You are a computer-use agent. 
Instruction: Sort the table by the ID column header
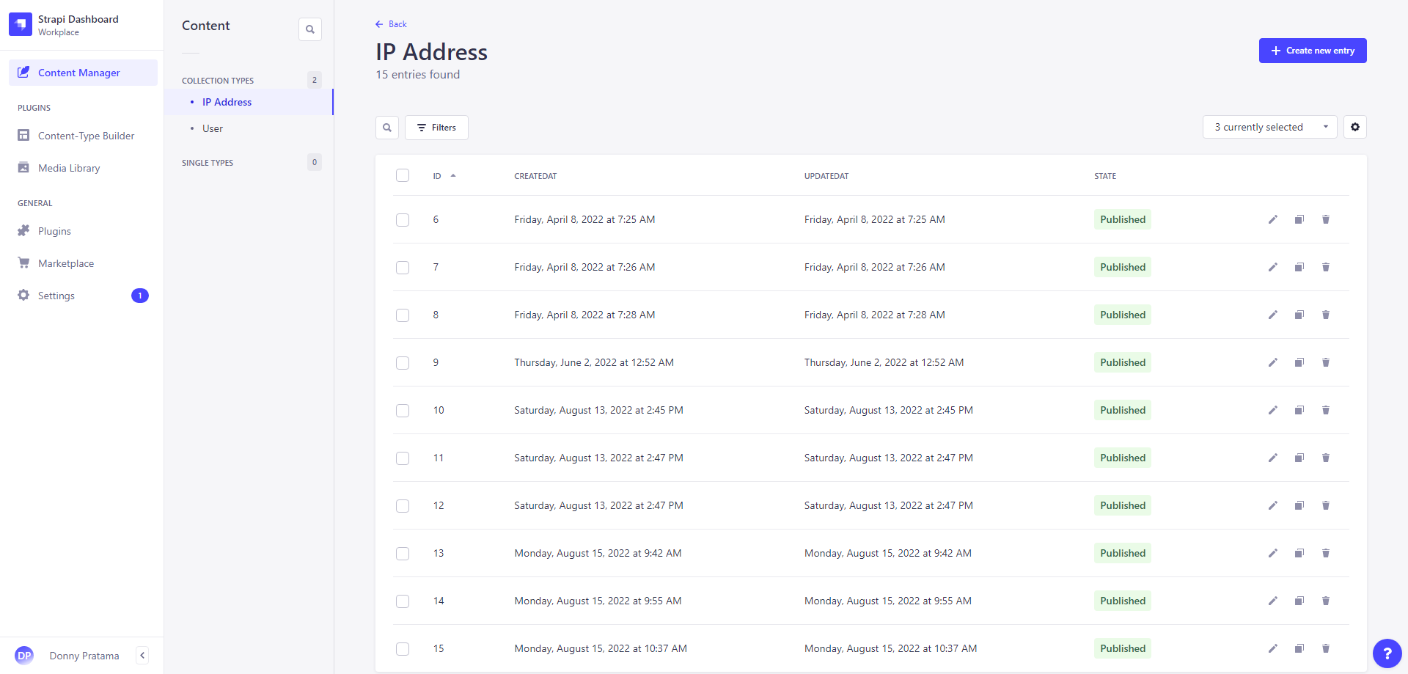click(438, 176)
